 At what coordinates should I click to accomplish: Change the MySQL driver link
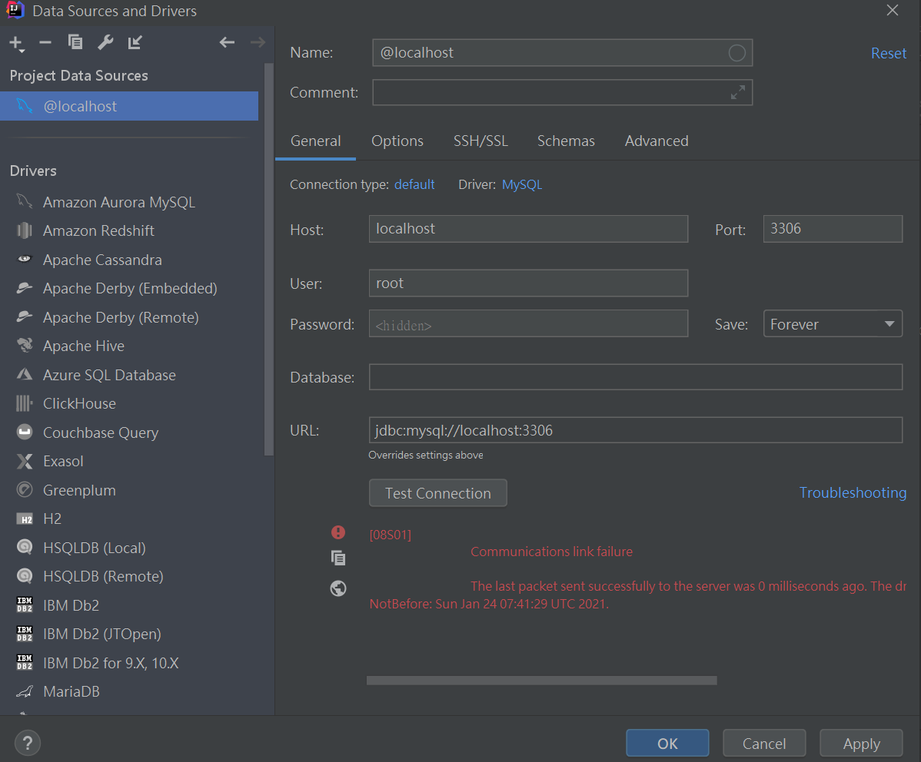click(521, 184)
